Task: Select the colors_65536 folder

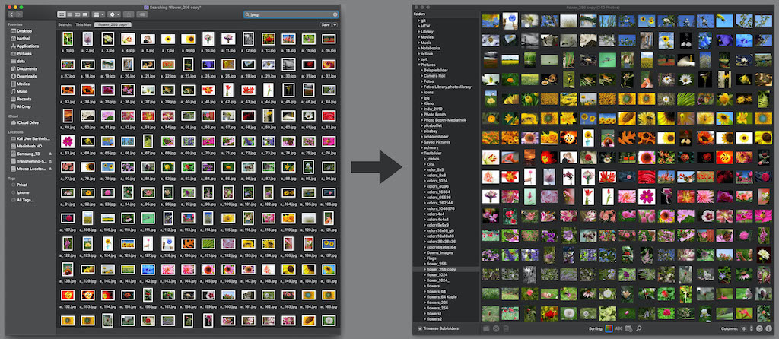Action: click(440, 198)
